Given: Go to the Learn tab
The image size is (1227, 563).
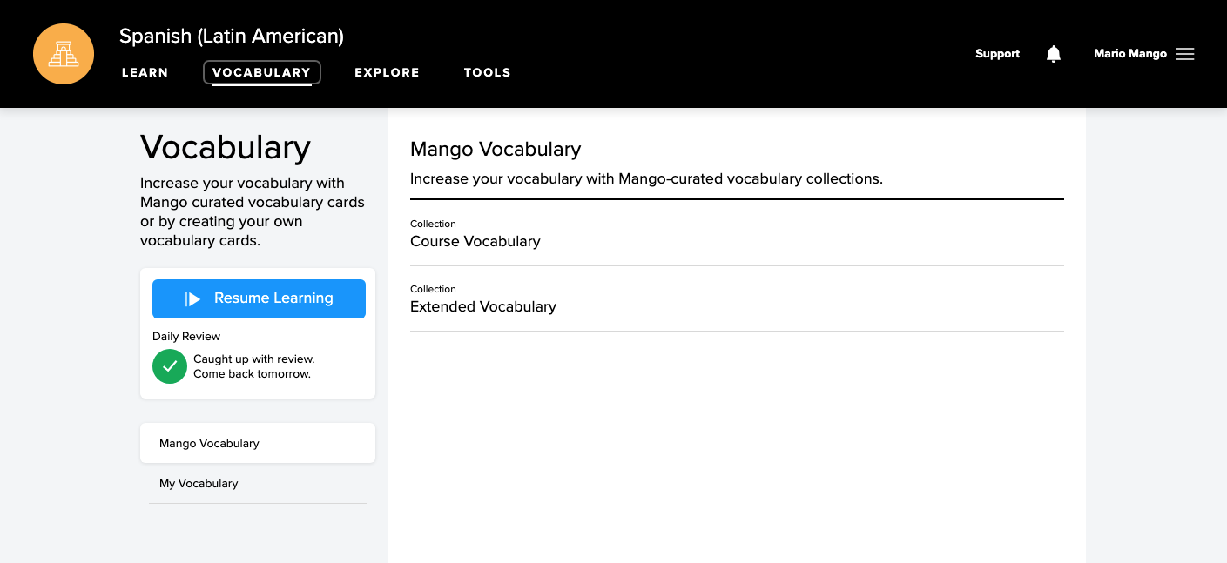Looking at the screenshot, I should (x=145, y=72).
